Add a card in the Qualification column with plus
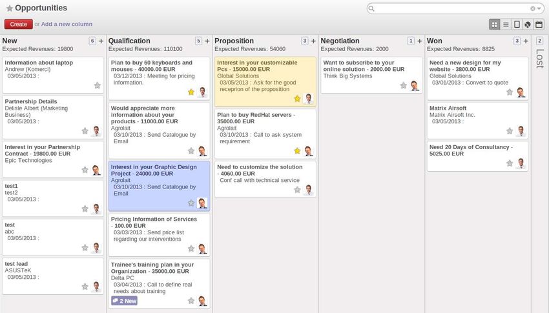This screenshot has width=549, height=313. click(207, 41)
